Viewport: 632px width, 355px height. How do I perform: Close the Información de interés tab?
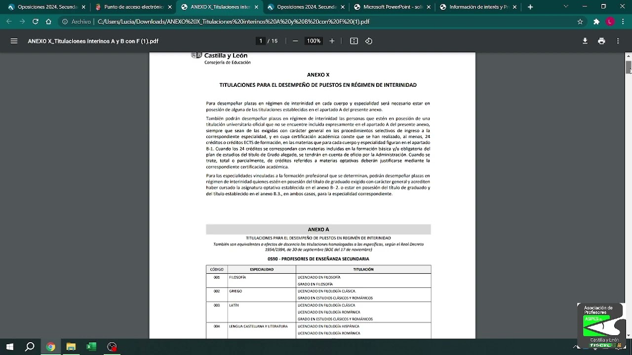(x=515, y=7)
